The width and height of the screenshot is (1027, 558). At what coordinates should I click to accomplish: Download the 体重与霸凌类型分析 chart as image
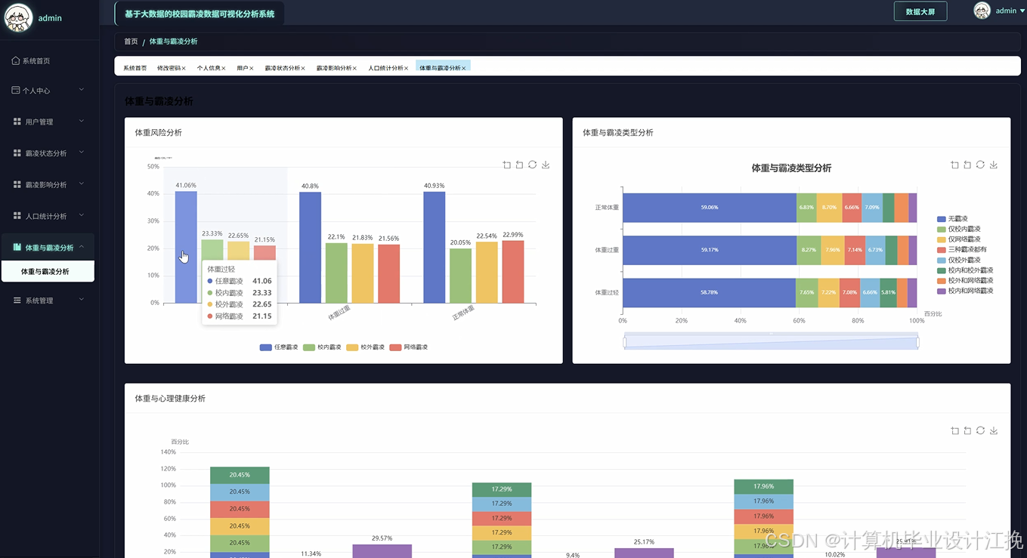pyautogui.click(x=994, y=165)
